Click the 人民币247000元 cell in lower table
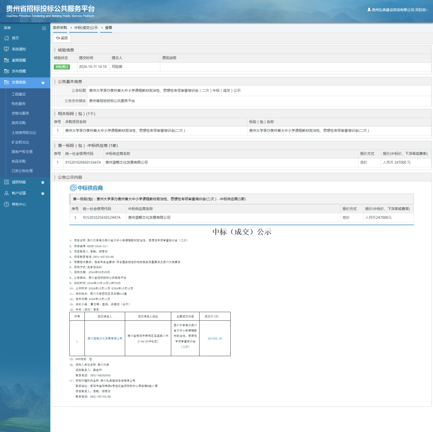Screen dimensions: 433x432 (379, 218)
